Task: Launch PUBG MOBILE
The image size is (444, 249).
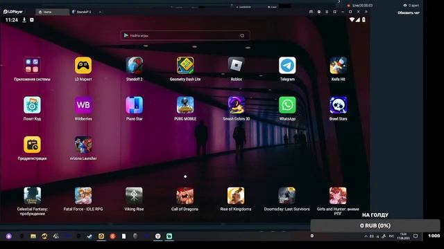Action: pyautogui.click(x=185, y=105)
